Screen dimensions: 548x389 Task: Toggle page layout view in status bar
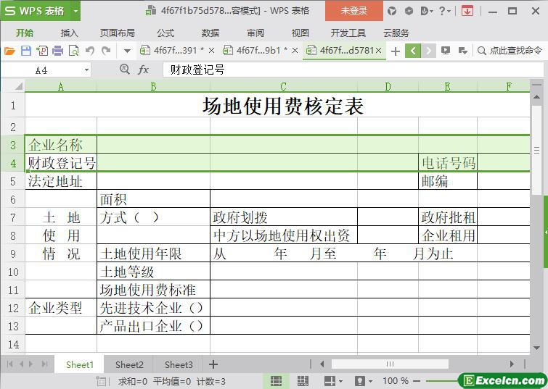click(303, 381)
